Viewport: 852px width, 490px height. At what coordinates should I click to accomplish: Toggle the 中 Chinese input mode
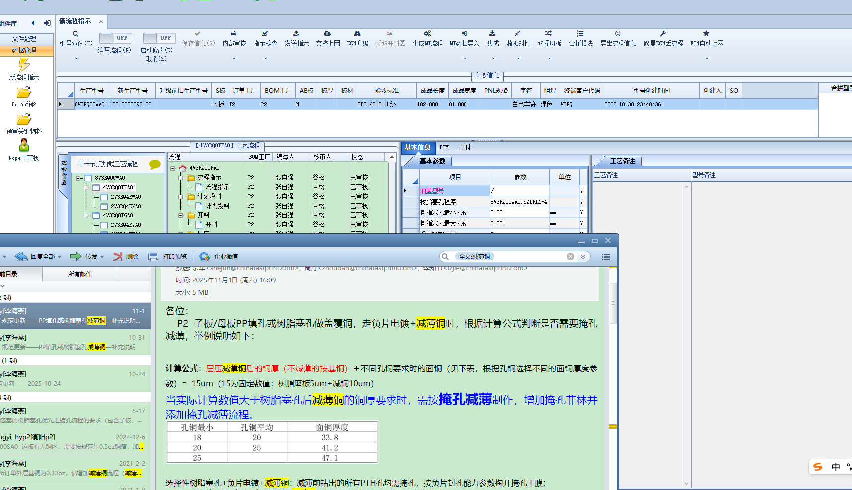(836, 467)
